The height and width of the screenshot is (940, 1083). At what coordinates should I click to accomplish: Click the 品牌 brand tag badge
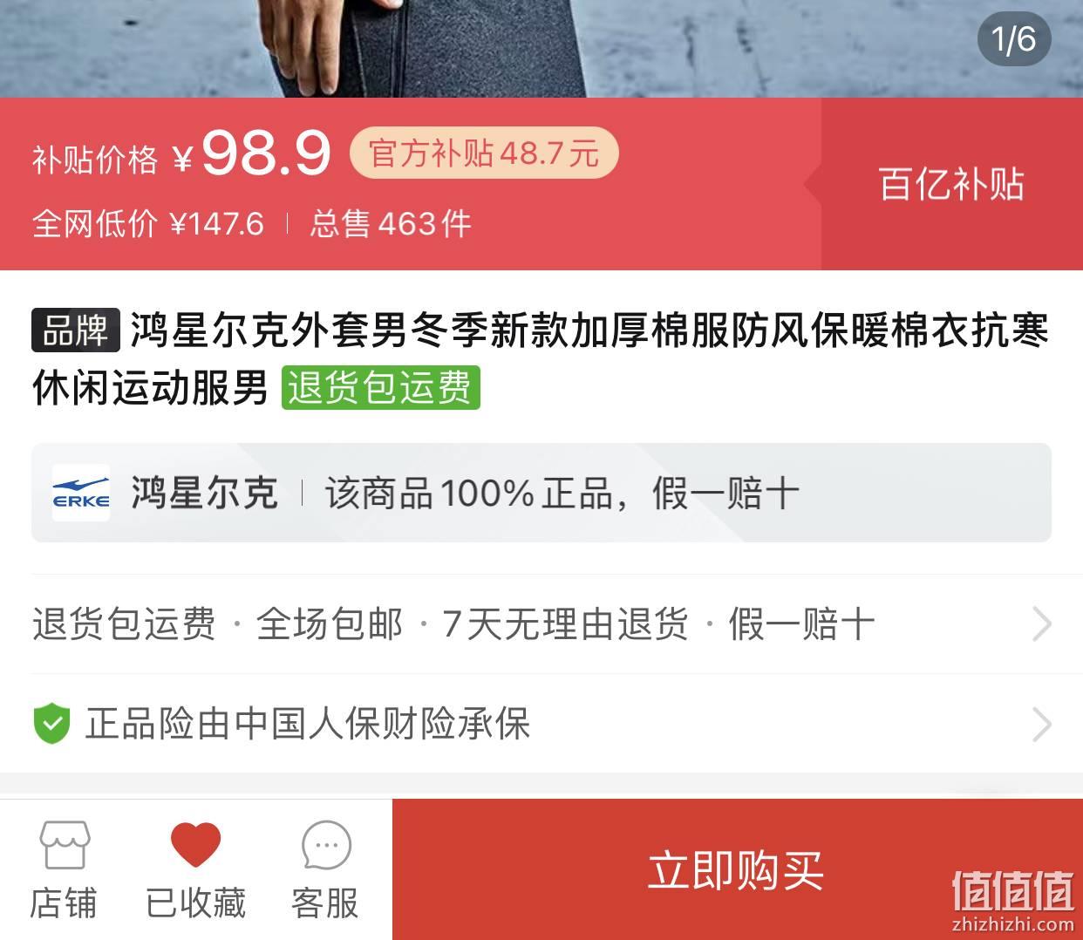(76, 330)
